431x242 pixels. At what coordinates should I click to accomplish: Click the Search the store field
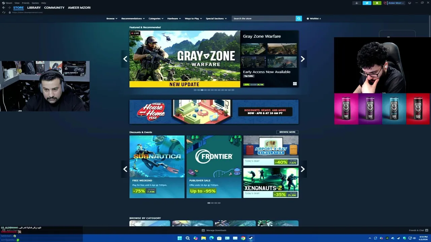coord(264,18)
